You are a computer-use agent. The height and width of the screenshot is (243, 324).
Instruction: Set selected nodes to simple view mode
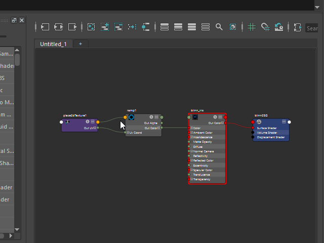[x=165, y=27]
